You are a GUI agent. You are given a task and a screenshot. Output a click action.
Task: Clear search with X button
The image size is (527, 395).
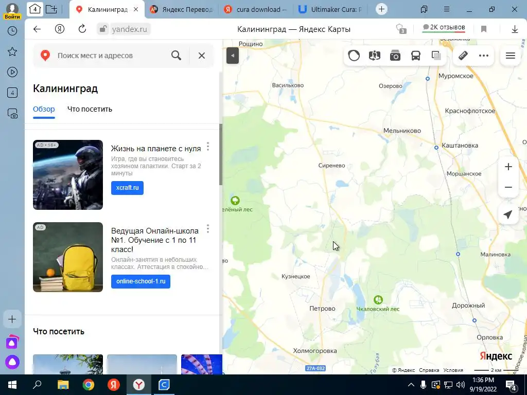point(202,56)
